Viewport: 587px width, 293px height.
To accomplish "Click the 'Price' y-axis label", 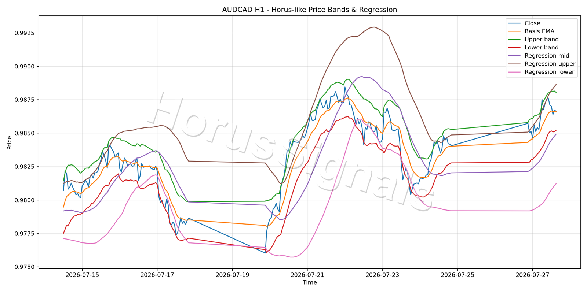I will (10, 142).
